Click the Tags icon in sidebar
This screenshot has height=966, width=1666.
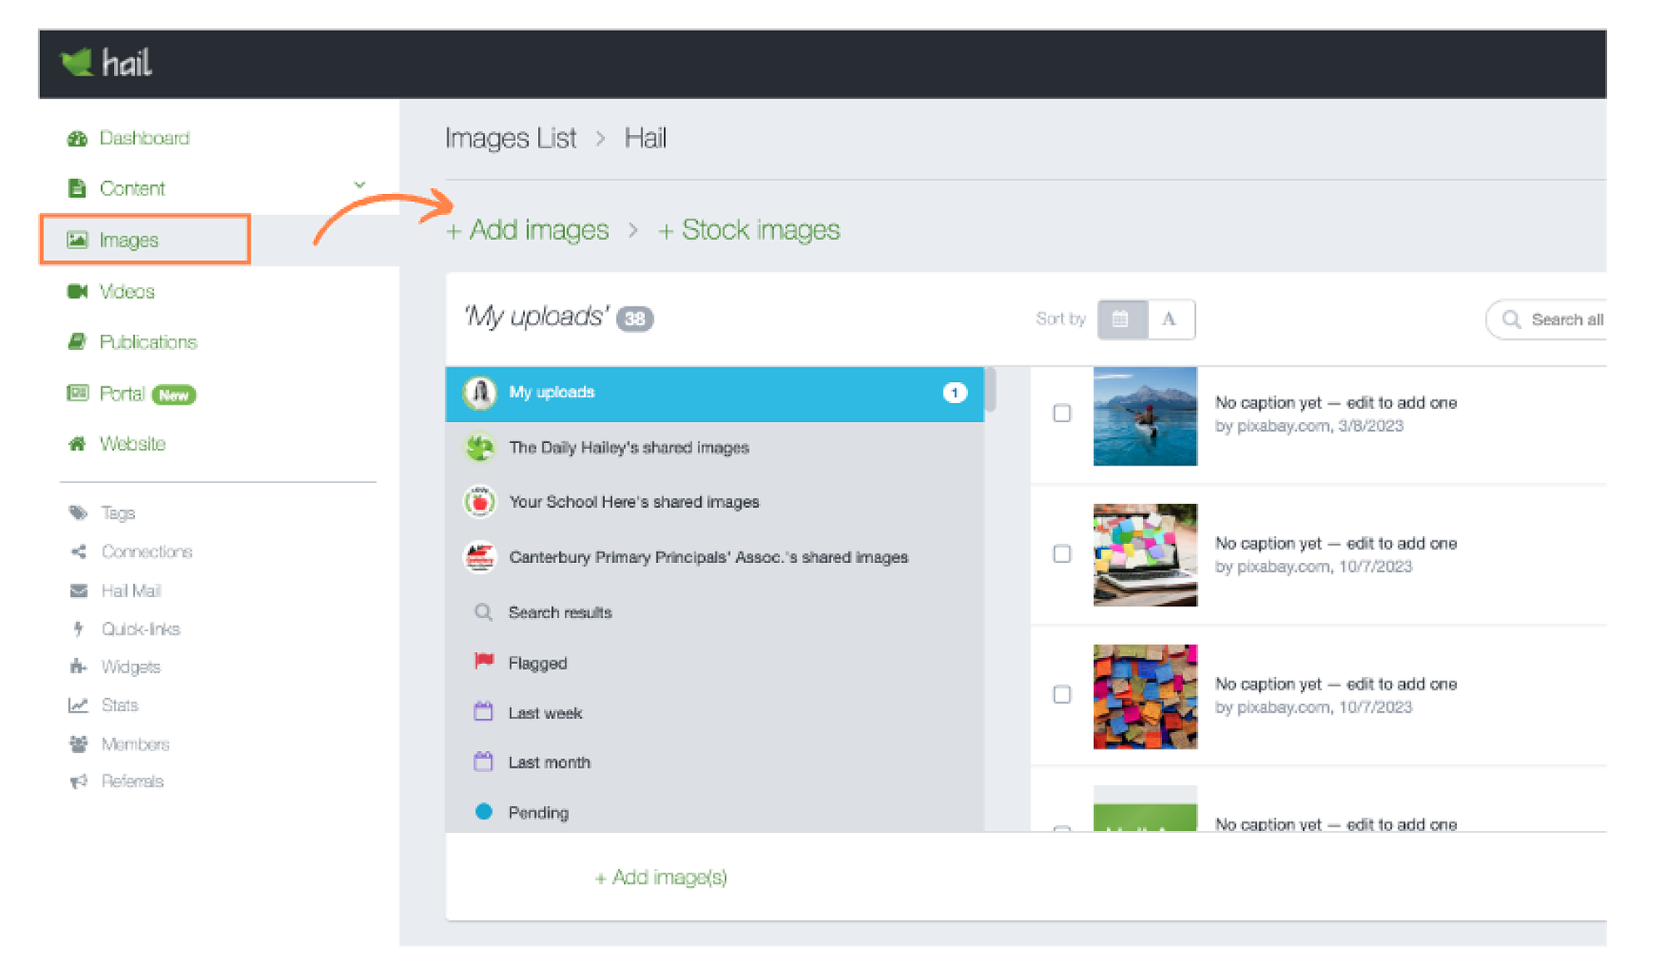[x=78, y=513]
